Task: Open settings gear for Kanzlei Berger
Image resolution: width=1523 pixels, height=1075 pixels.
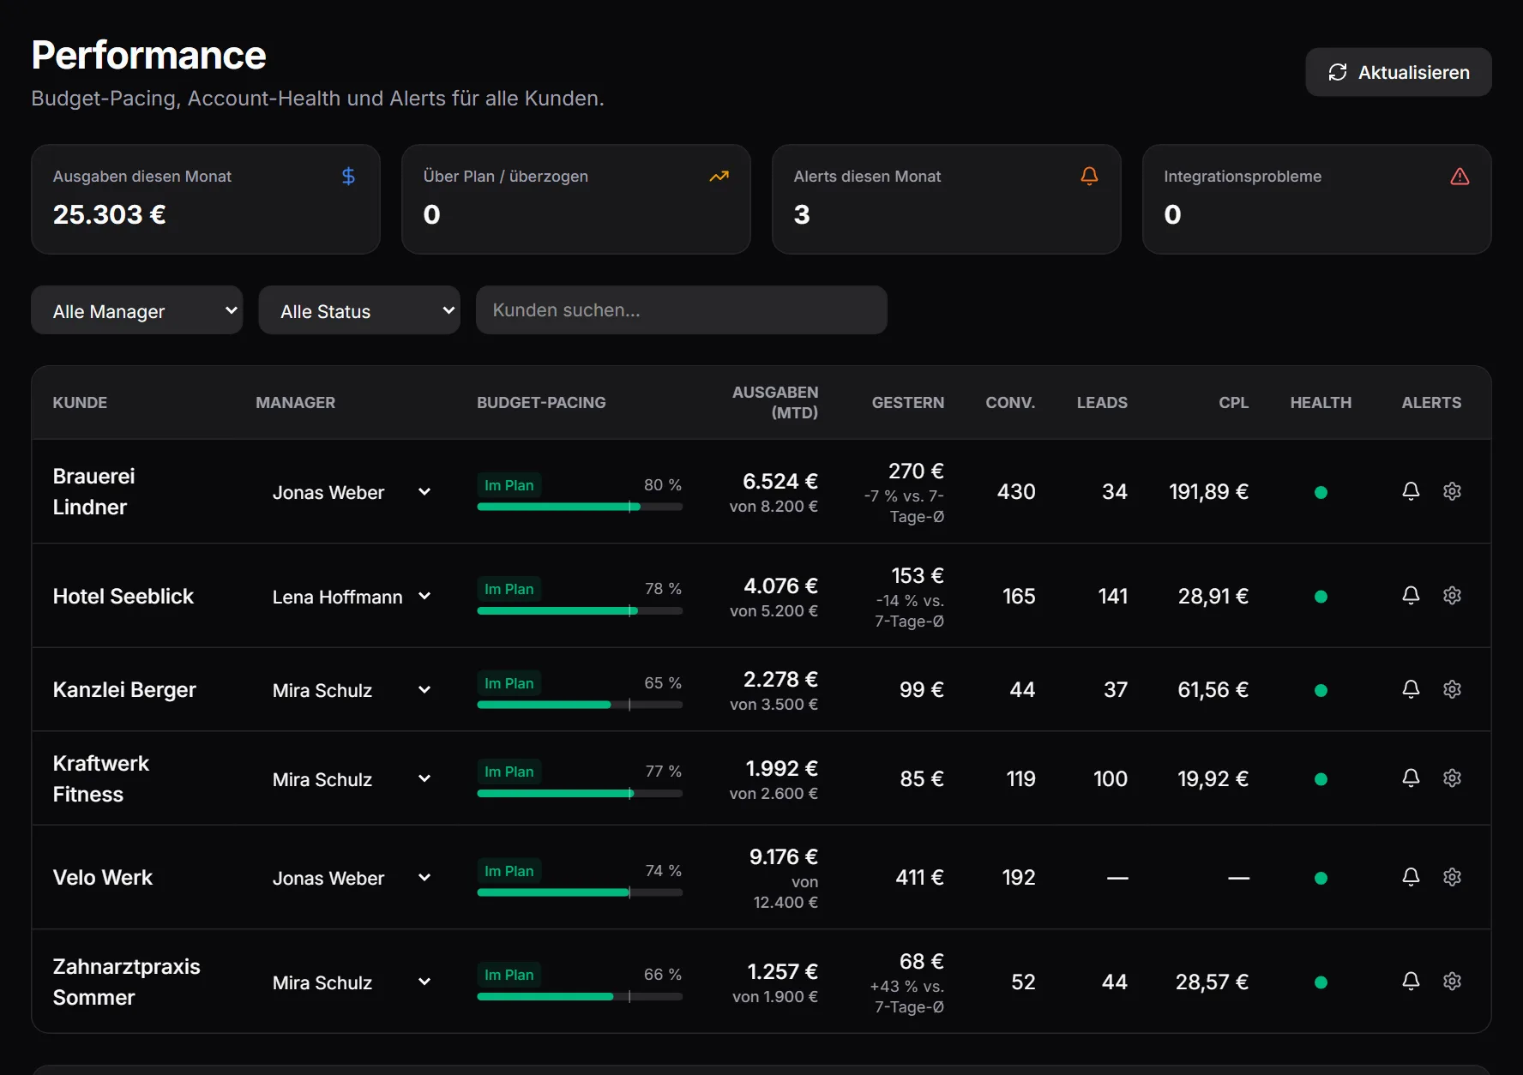Action: [1452, 689]
